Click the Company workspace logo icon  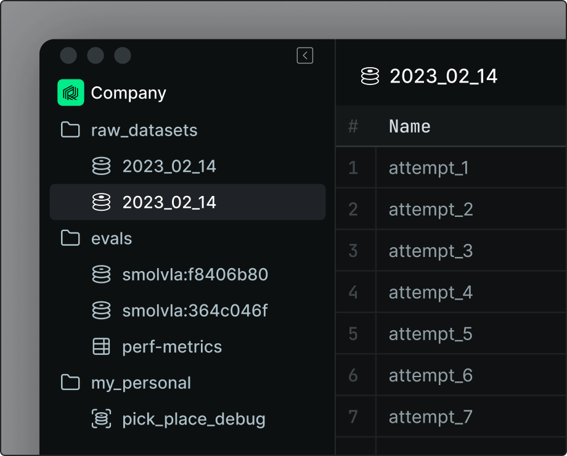coord(71,92)
